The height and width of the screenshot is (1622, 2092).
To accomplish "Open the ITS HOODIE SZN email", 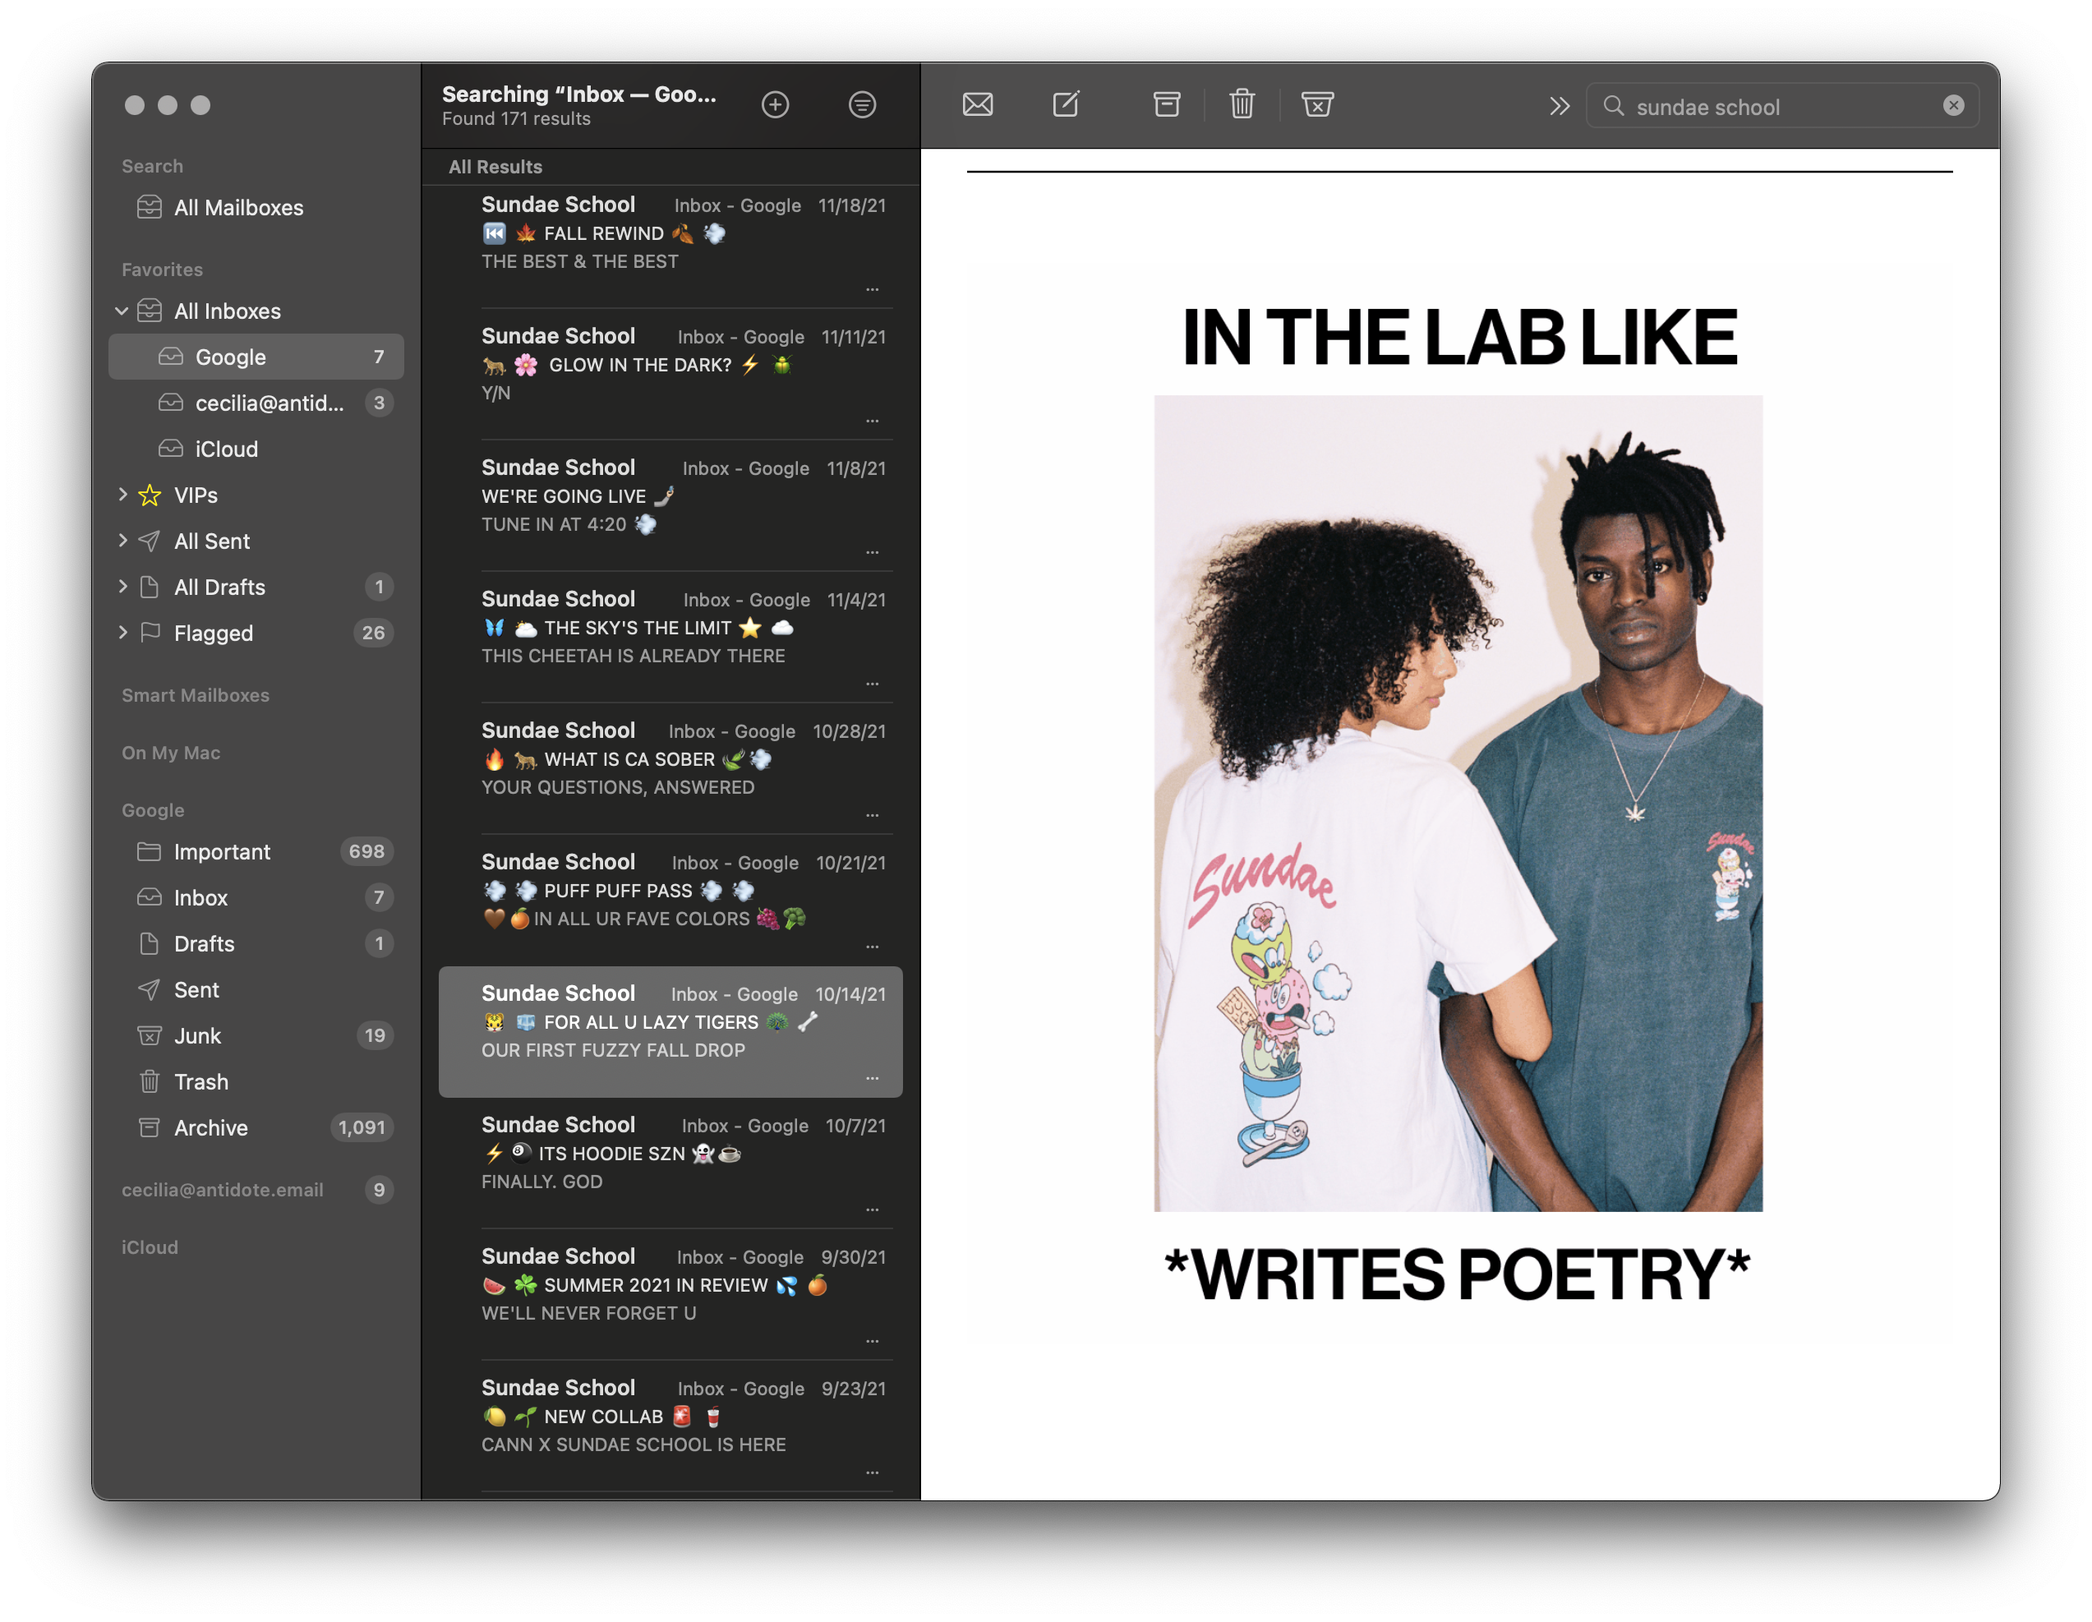I will [670, 1154].
